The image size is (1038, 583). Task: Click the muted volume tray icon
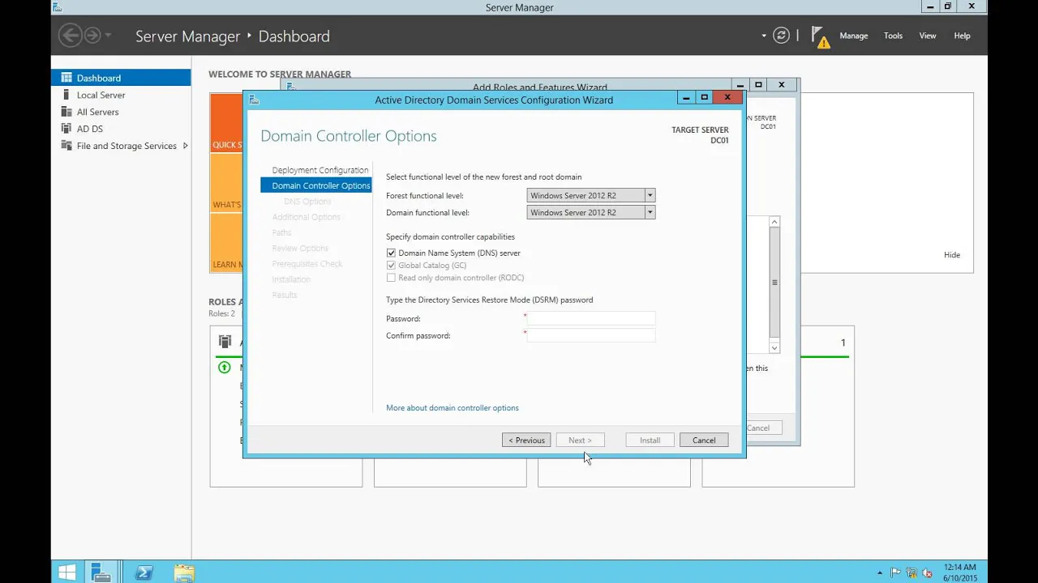[926, 572]
